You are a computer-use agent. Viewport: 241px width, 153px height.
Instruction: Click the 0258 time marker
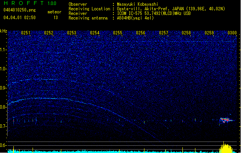click(186, 33)
